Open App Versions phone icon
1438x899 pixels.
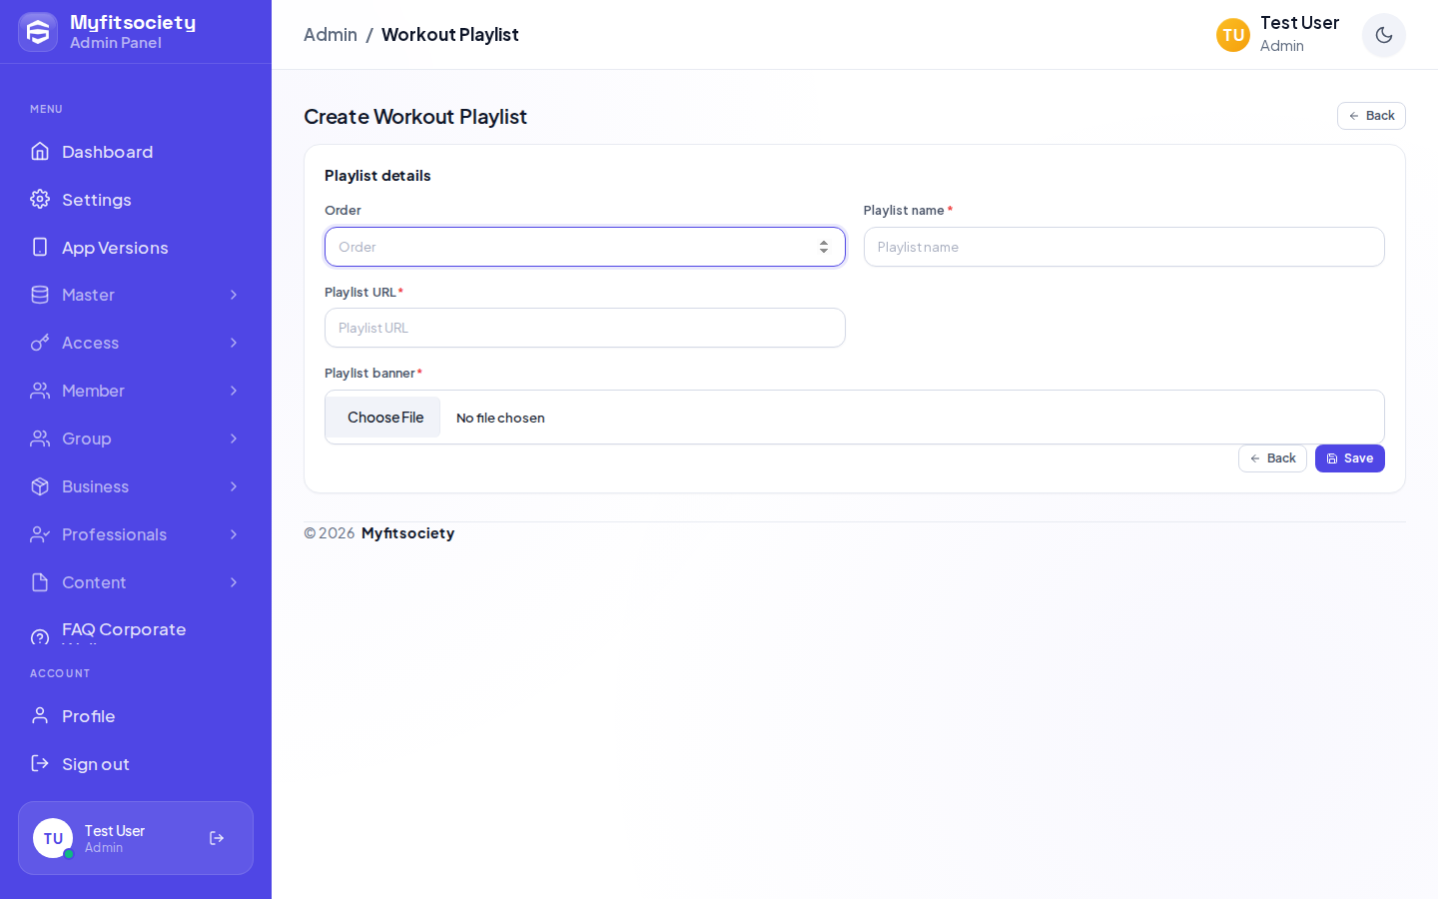[40, 247]
